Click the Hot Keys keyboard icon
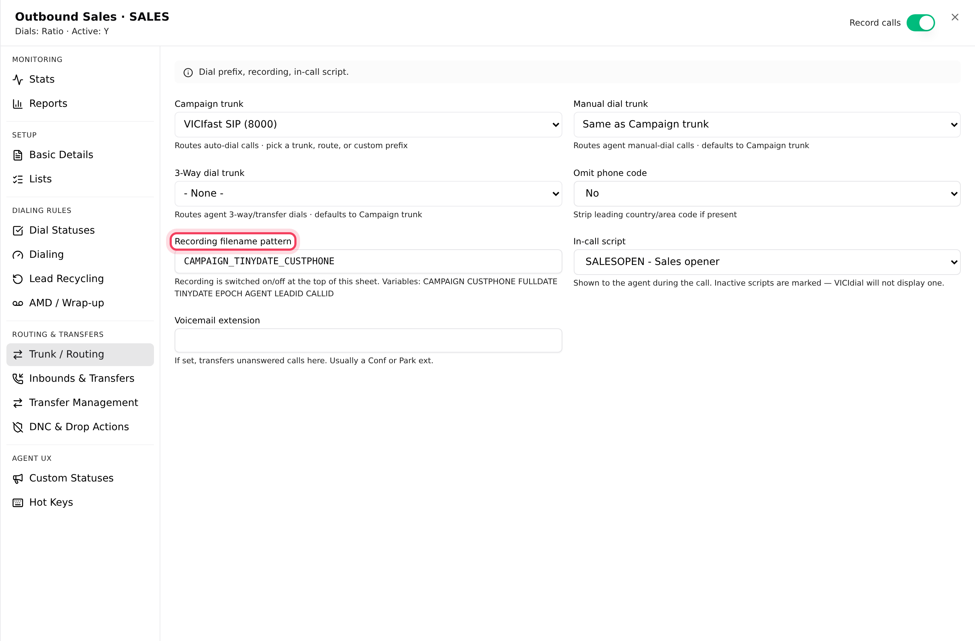The height and width of the screenshot is (641, 975). click(x=17, y=502)
